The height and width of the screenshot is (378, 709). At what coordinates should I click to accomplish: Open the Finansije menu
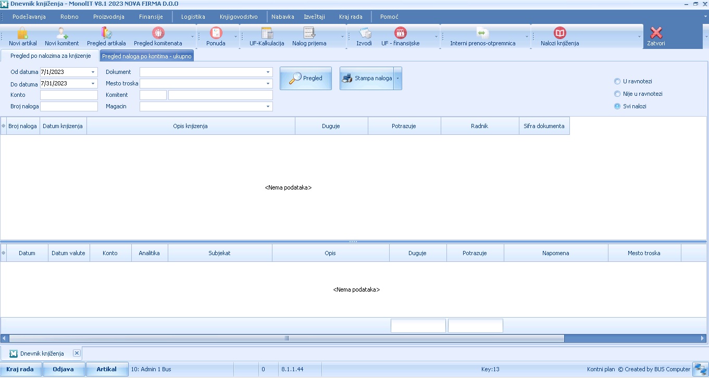(x=151, y=17)
